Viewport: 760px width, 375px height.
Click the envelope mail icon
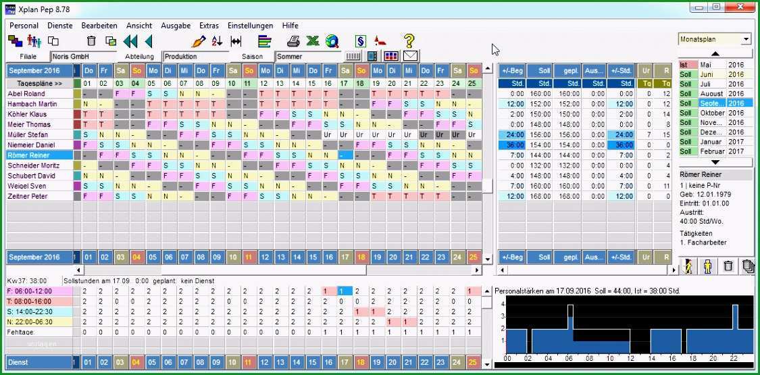coord(411,56)
